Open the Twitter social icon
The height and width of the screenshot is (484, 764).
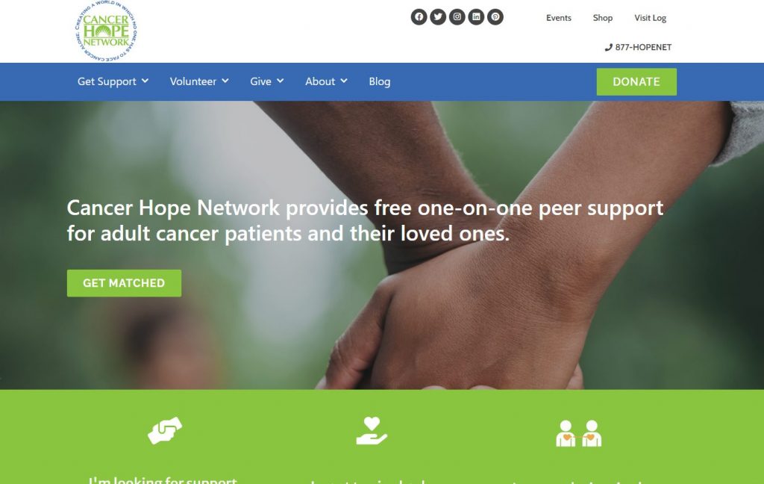pos(438,17)
